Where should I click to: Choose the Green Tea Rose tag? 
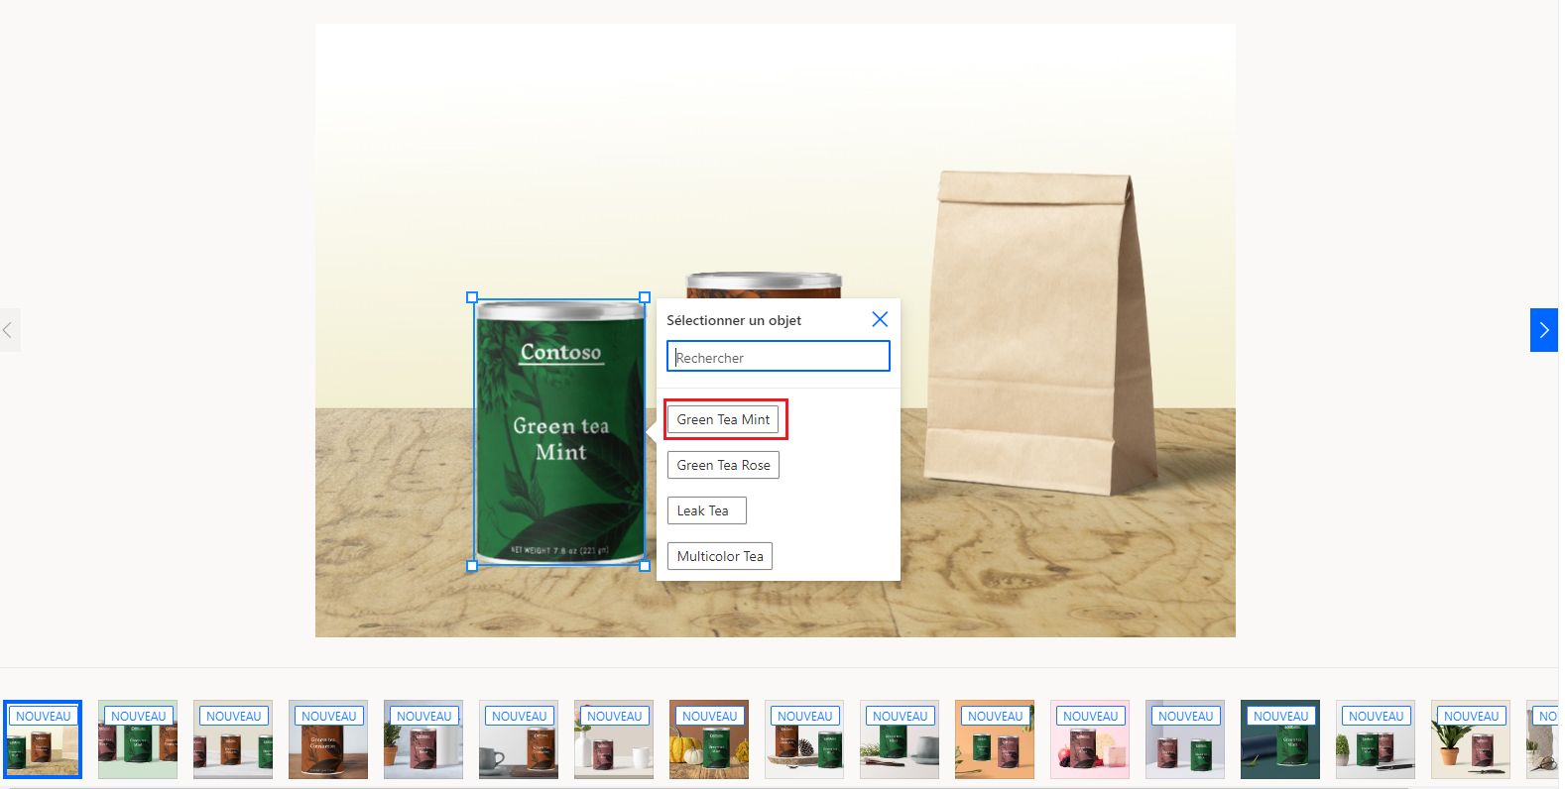(x=723, y=465)
